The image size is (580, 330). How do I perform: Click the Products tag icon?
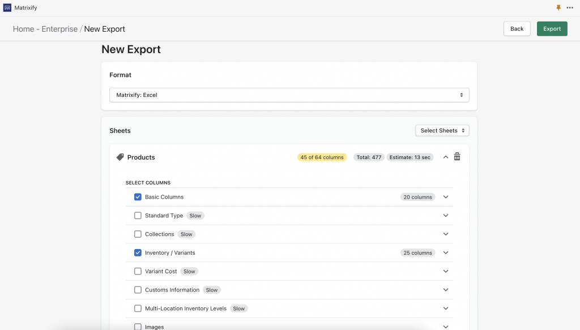(120, 157)
